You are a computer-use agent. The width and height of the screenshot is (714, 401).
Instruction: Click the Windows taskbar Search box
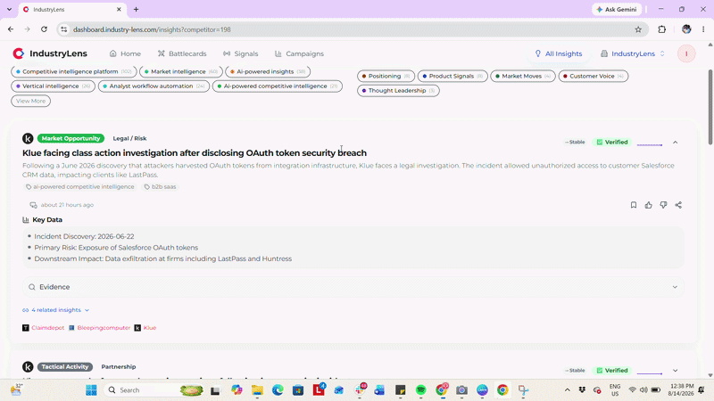point(154,390)
